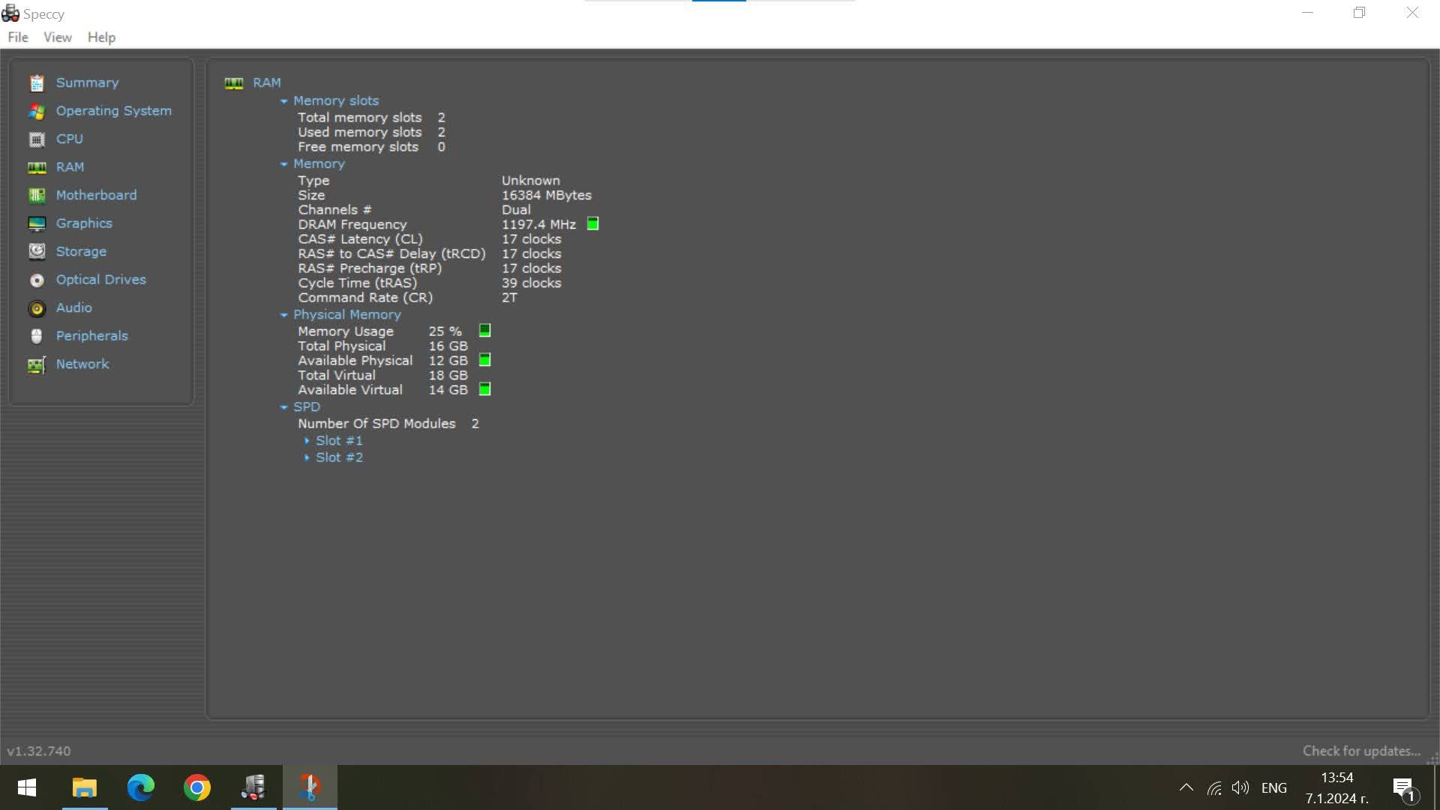This screenshot has width=1440, height=810.
Task: Select Summary in the sidebar
Action: click(x=87, y=82)
